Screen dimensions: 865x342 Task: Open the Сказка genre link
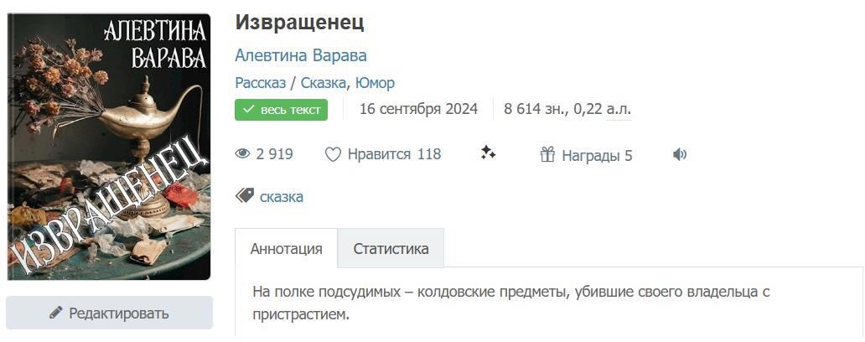[x=323, y=83]
